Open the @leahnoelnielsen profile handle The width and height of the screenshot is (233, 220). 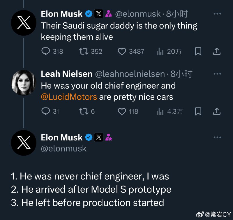pyautogui.click(x=130, y=74)
